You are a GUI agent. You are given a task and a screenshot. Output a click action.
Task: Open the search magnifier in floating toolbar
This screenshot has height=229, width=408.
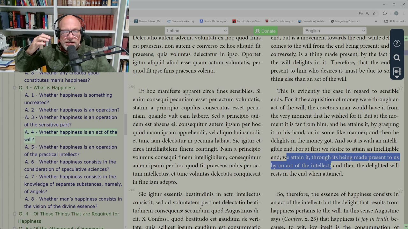coord(397,58)
